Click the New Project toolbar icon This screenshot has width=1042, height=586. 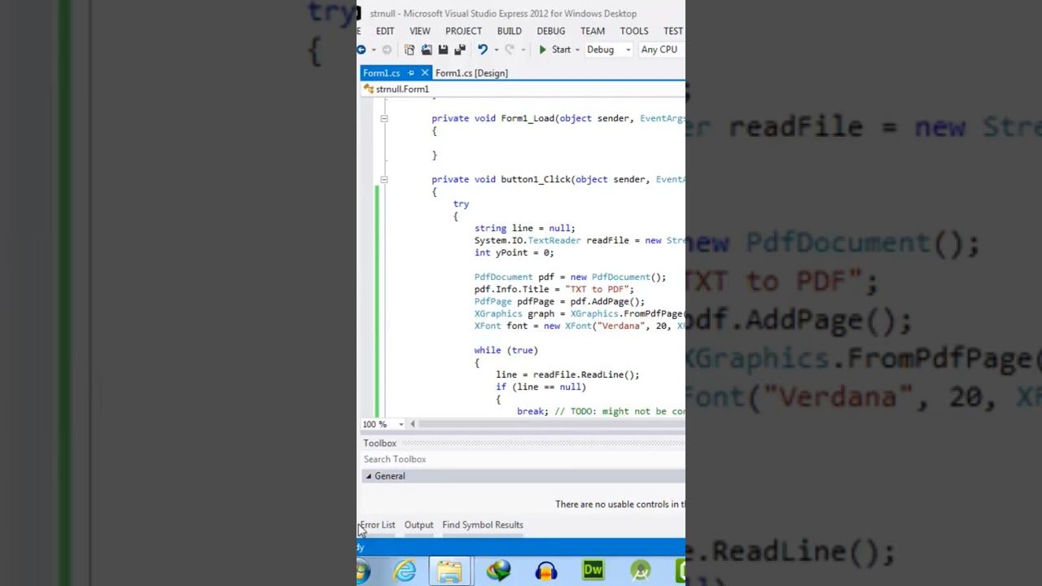[x=409, y=50]
